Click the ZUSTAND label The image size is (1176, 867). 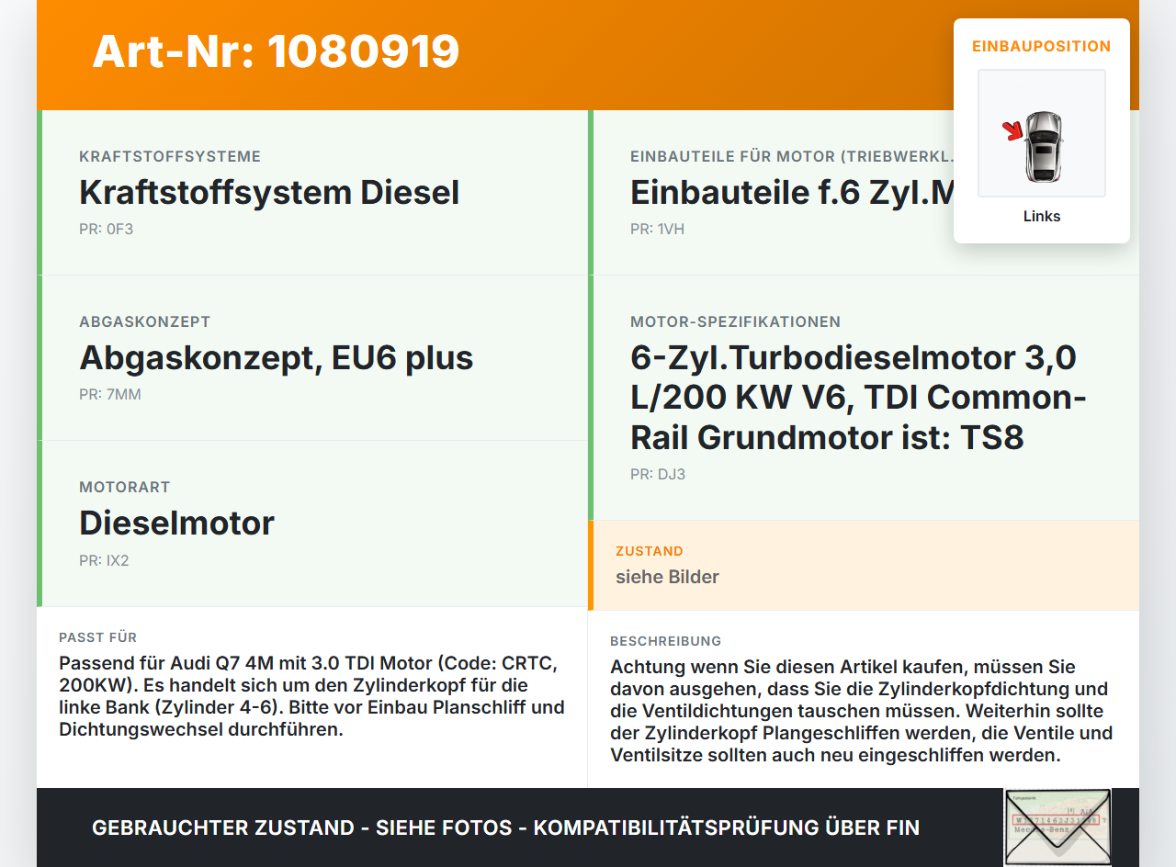click(x=650, y=552)
